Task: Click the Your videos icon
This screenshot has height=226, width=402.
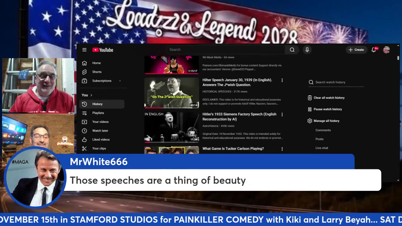Action: tap(84, 122)
